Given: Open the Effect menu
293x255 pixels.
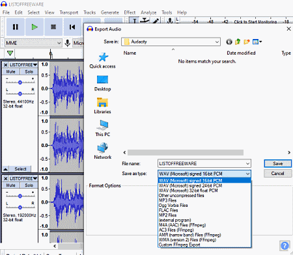Looking at the screenshot, I should point(130,12).
